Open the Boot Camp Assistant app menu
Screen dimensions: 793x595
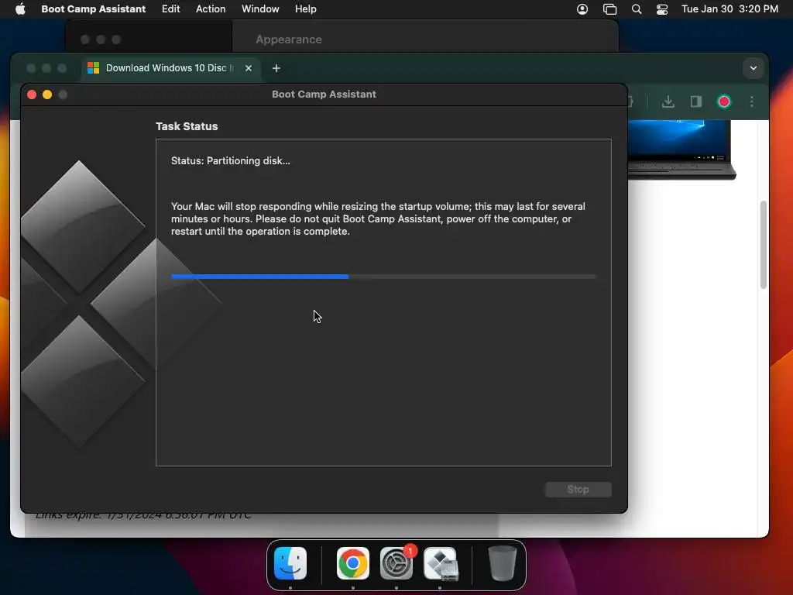coord(93,9)
